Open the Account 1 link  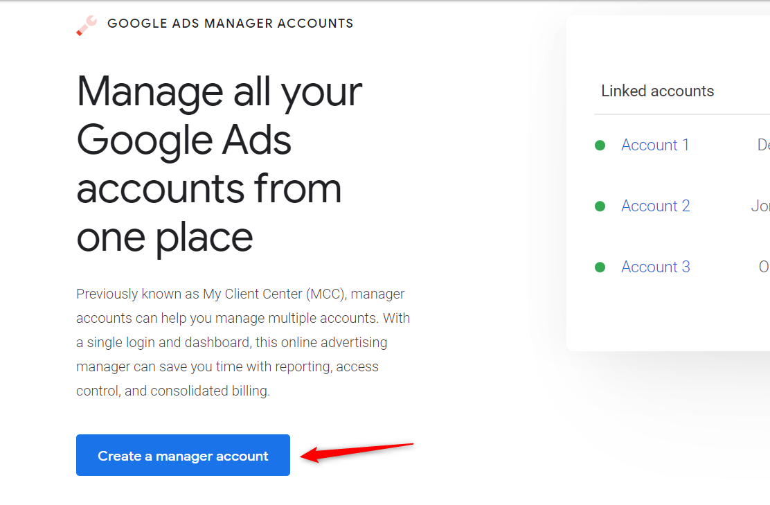pos(655,145)
